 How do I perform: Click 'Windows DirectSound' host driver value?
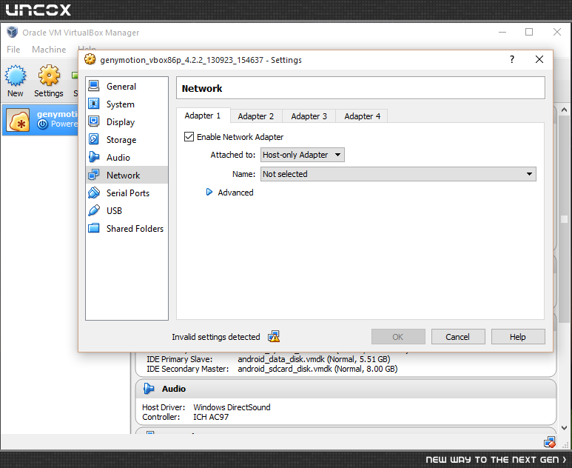pyautogui.click(x=232, y=407)
